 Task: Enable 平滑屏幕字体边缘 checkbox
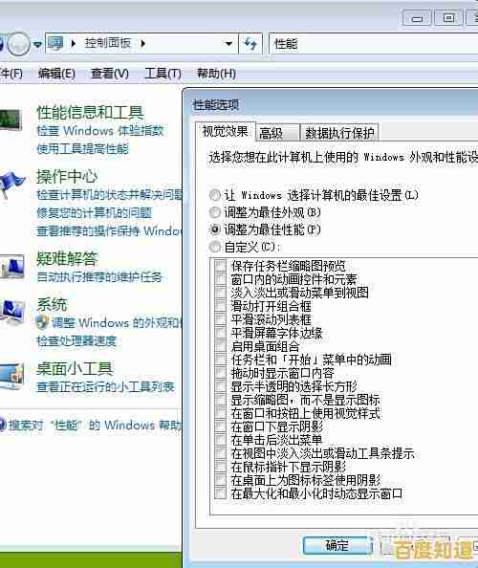coord(220,333)
